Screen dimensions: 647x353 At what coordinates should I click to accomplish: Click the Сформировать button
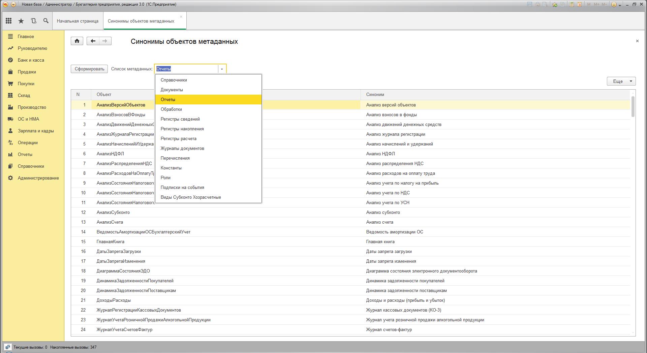coord(89,69)
